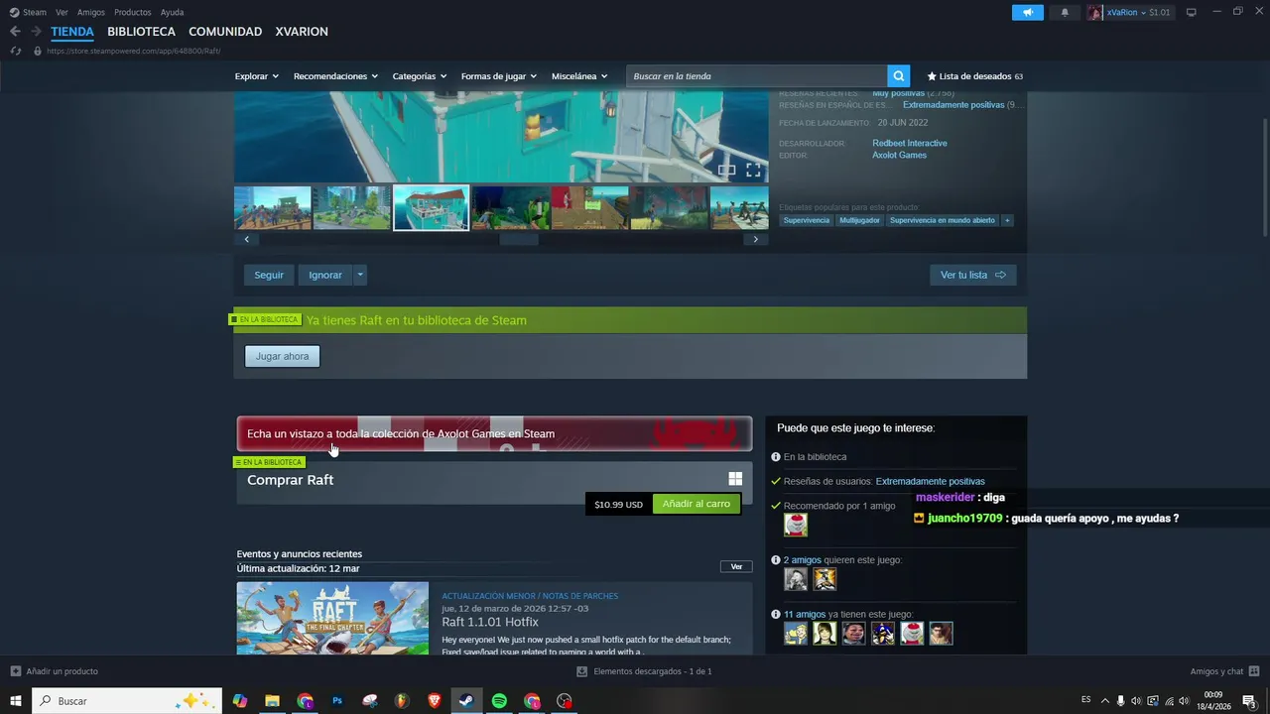
Task: Open the Productos menu
Action: coord(133,12)
